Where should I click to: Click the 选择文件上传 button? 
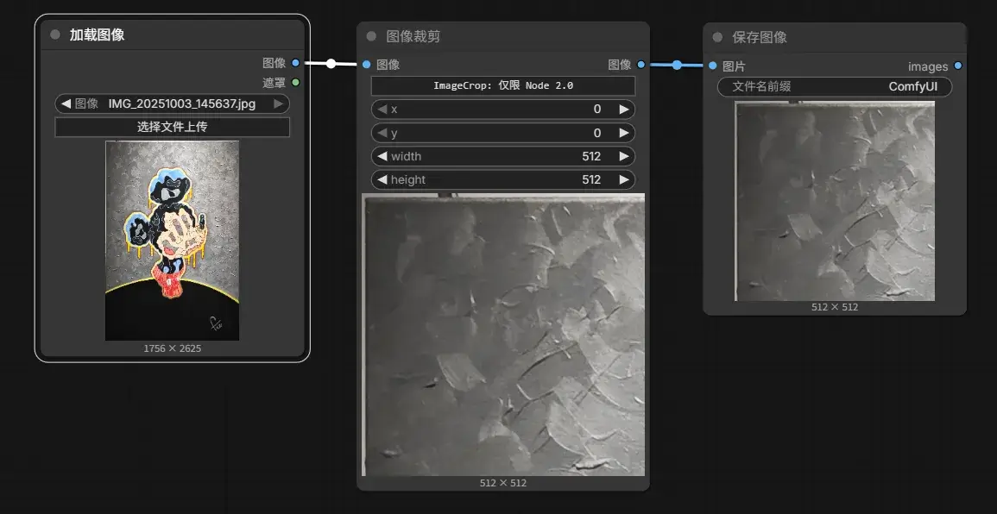pos(173,127)
